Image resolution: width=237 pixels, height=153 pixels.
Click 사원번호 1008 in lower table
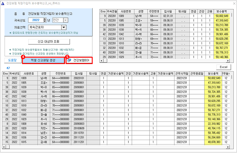tap(29, 124)
